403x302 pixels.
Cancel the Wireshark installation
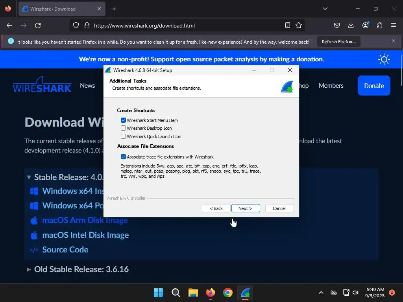(x=279, y=208)
